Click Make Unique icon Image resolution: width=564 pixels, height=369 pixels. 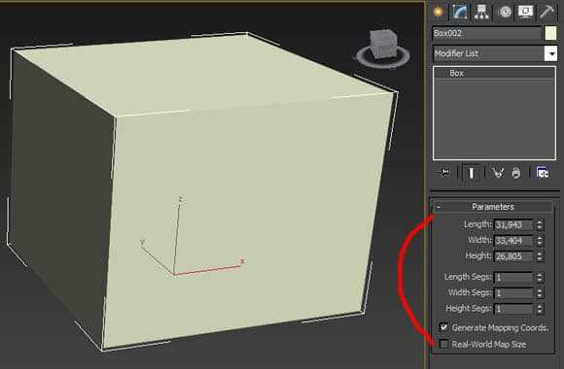[x=498, y=173]
